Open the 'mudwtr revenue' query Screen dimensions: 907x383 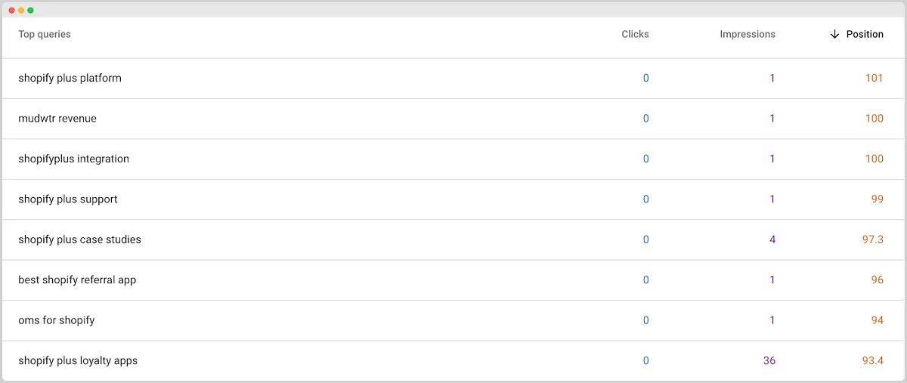click(x=57, y=119)
